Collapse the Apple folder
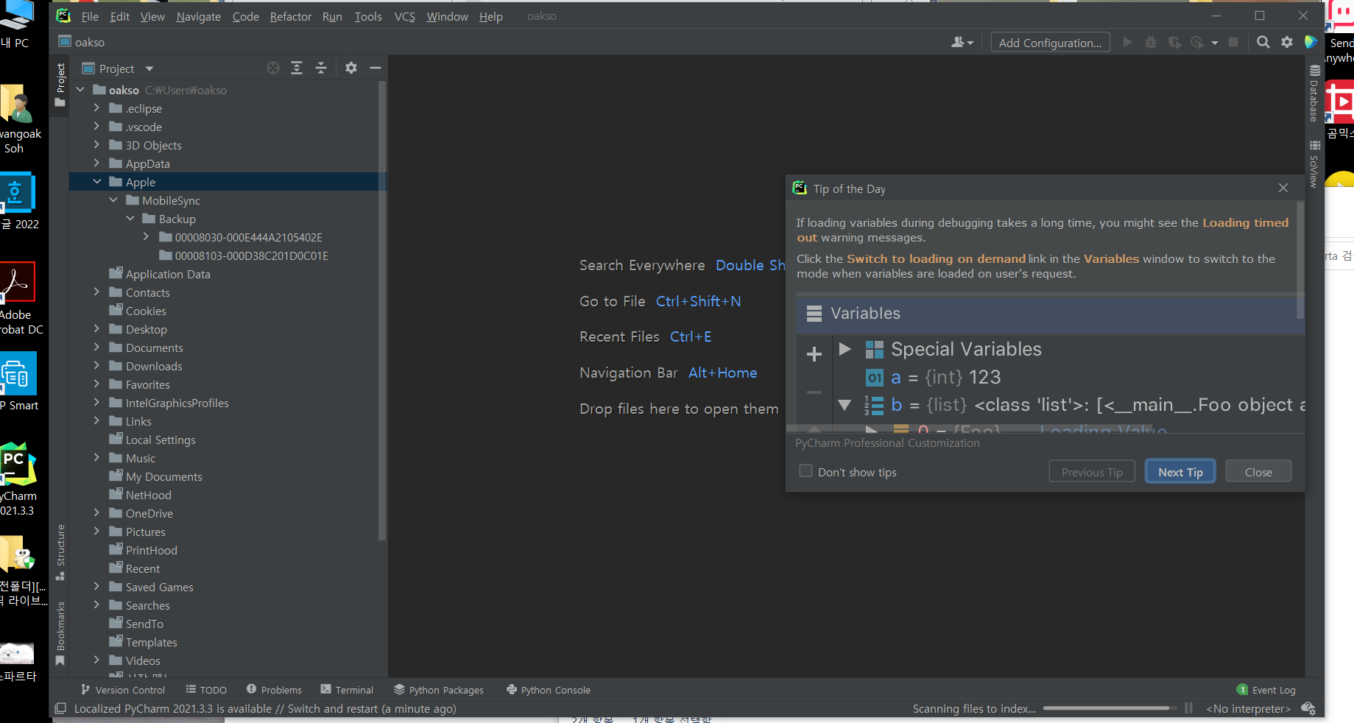The width and height of the screenshot is (1354, 723). click(x=96, y=182)
